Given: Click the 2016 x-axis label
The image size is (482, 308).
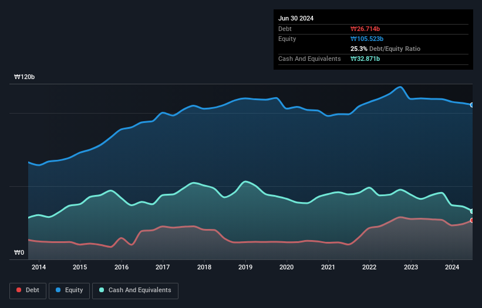Looking at the screenshot, I should tap(122, 267).
